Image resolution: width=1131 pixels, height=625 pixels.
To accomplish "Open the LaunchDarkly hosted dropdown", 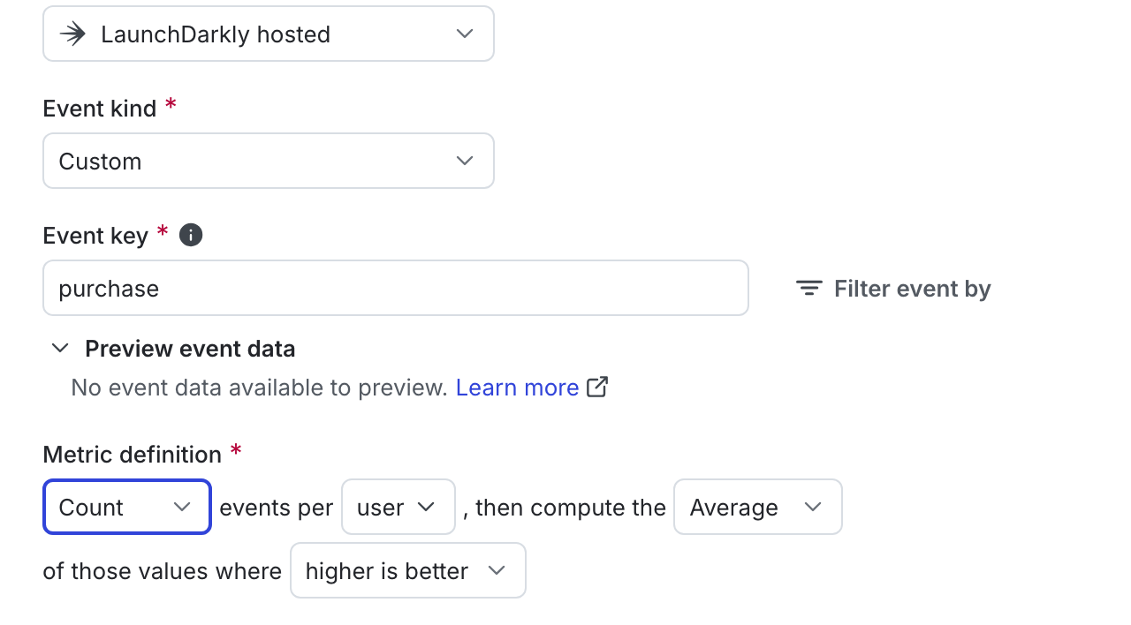I will point(269,34).
